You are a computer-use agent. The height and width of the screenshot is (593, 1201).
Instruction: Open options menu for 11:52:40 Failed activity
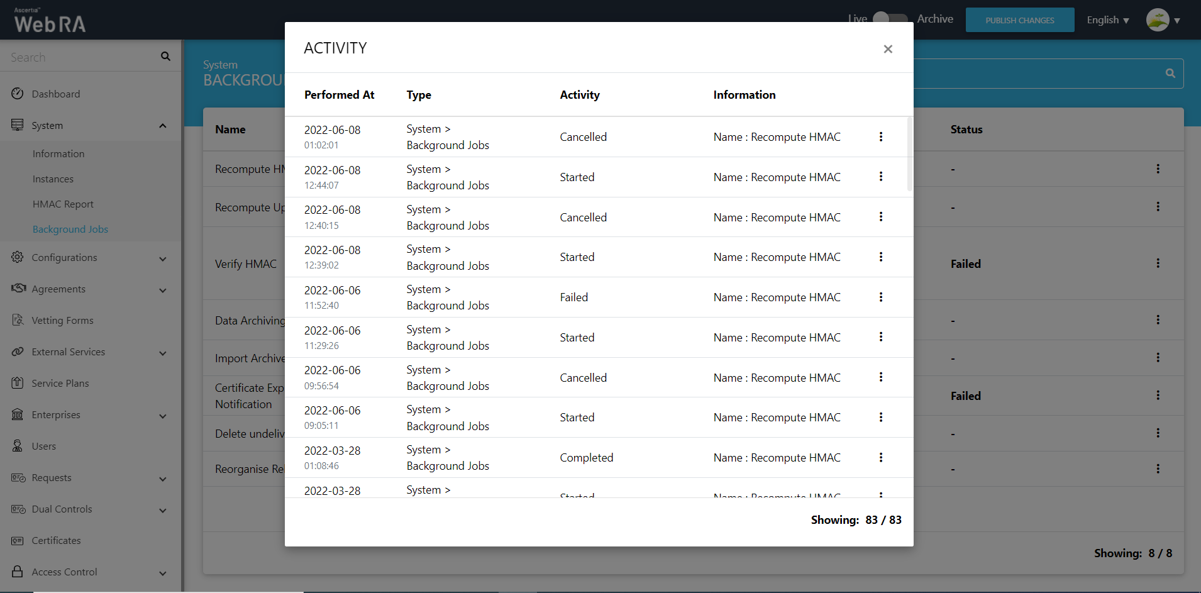tap(880, 297)
